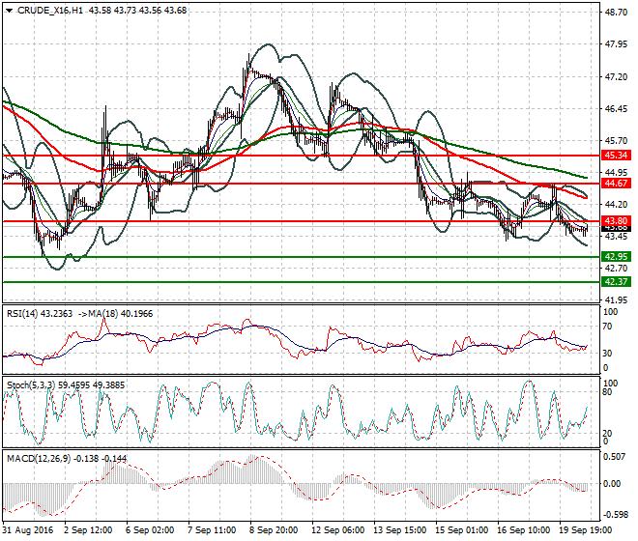Click the 13 Sep 15:00 time label
638x541 pixels.
[399, 530]
